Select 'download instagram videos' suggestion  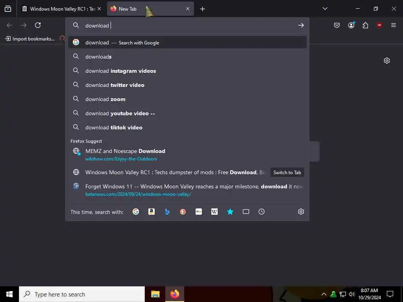pos(187,71)
